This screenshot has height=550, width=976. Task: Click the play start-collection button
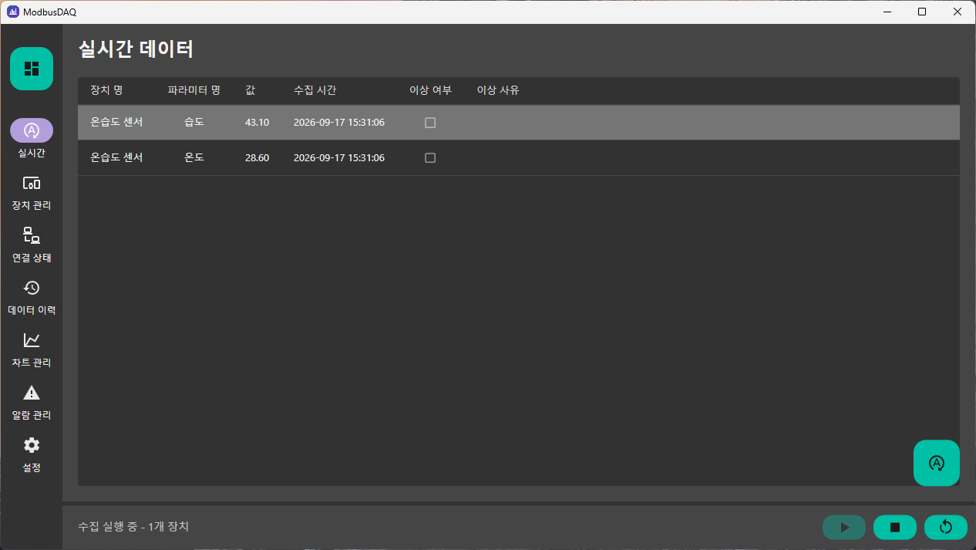[844, 528]
